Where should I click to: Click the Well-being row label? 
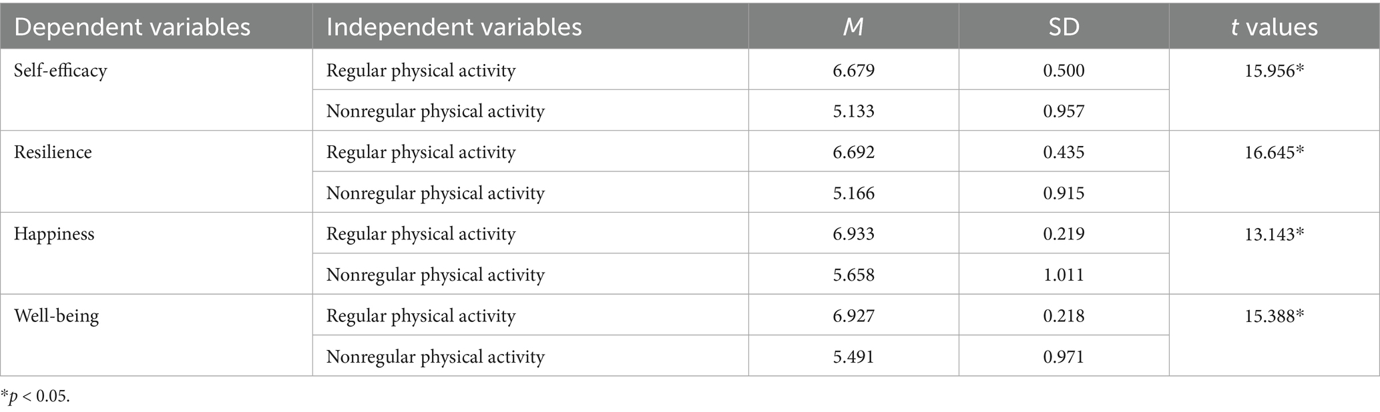click(x=56, y=315)
